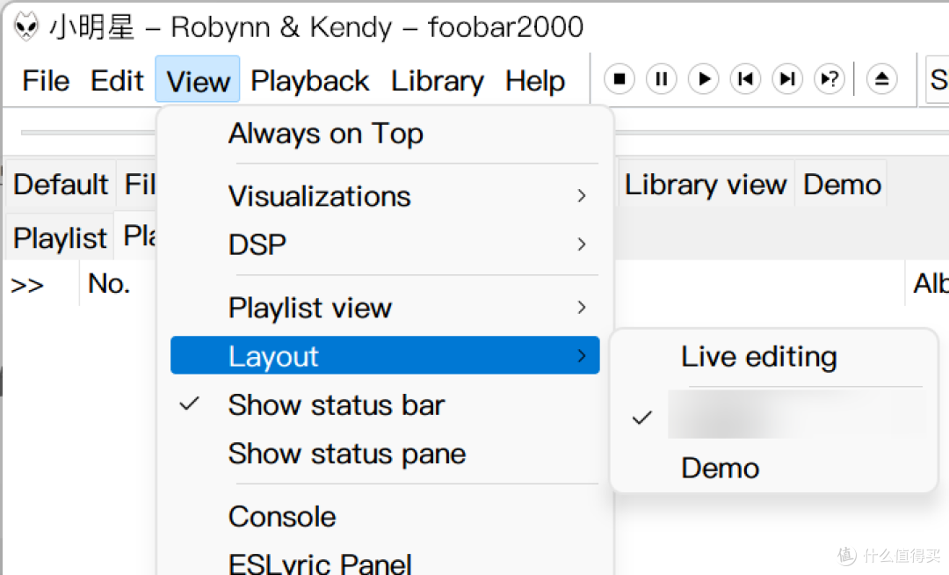Viewport: 949px width, 575px height.
Task: Pause the current track
Action: [662, 79]
